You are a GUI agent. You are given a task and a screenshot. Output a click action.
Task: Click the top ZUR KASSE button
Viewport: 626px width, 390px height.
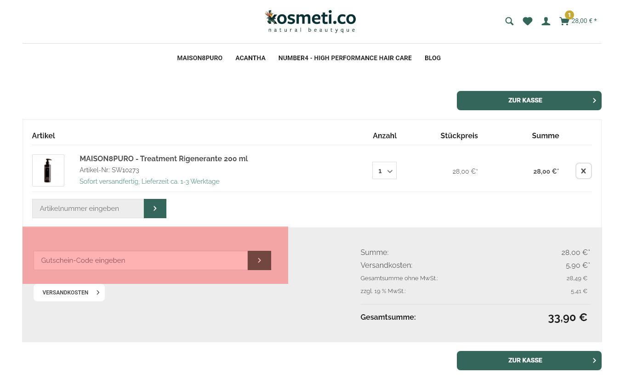pyautogui.click(x=529, y=101)
